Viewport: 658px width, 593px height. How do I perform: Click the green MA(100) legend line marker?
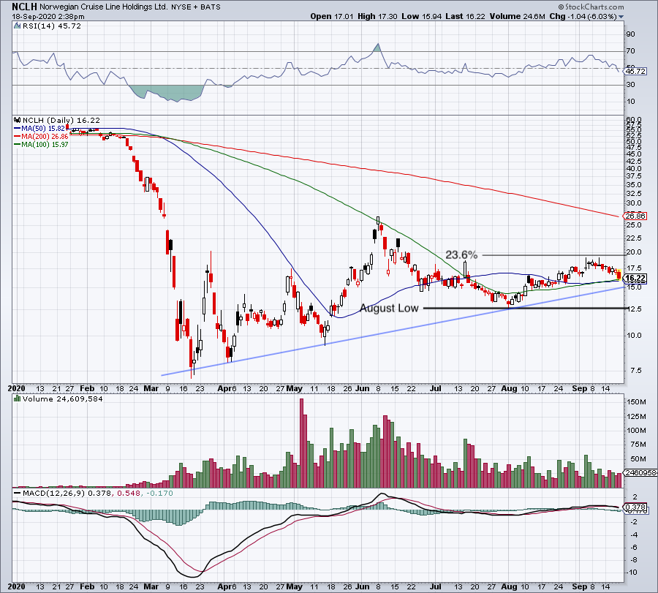[18, 144]
